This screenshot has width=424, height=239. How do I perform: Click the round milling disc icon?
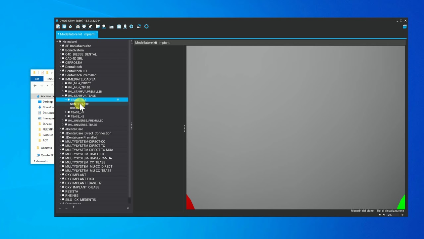point(84,27)
